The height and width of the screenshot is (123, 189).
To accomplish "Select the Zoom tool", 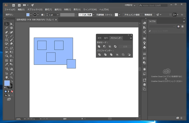I will [x=11, y=77].
